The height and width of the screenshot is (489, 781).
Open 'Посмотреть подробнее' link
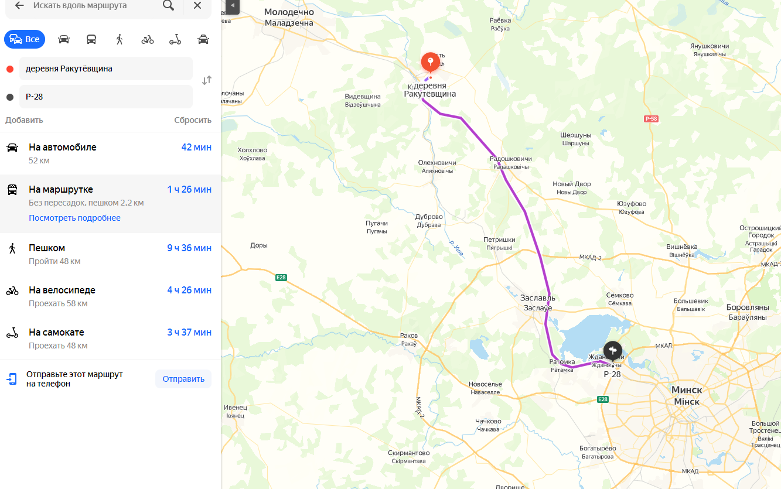(x=74, y=218)
